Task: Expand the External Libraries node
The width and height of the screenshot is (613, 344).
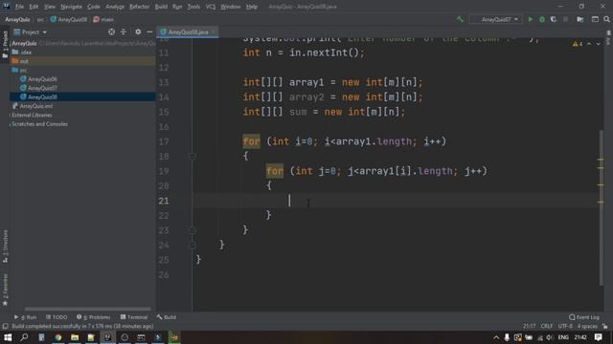Action: coord(32,115)
